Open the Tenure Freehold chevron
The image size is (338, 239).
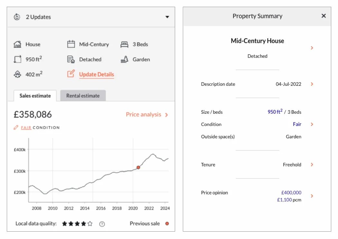coord(312,164)
